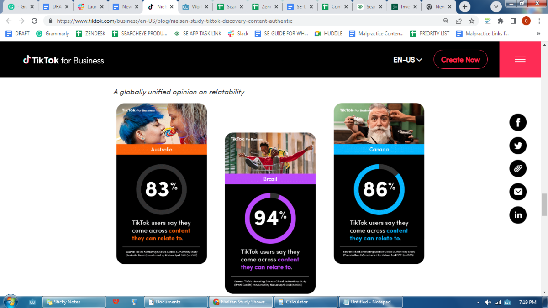The height and width of the screenshot is (308, 548).
Task: Share article via email icon
Action: [x=518, y=192]
